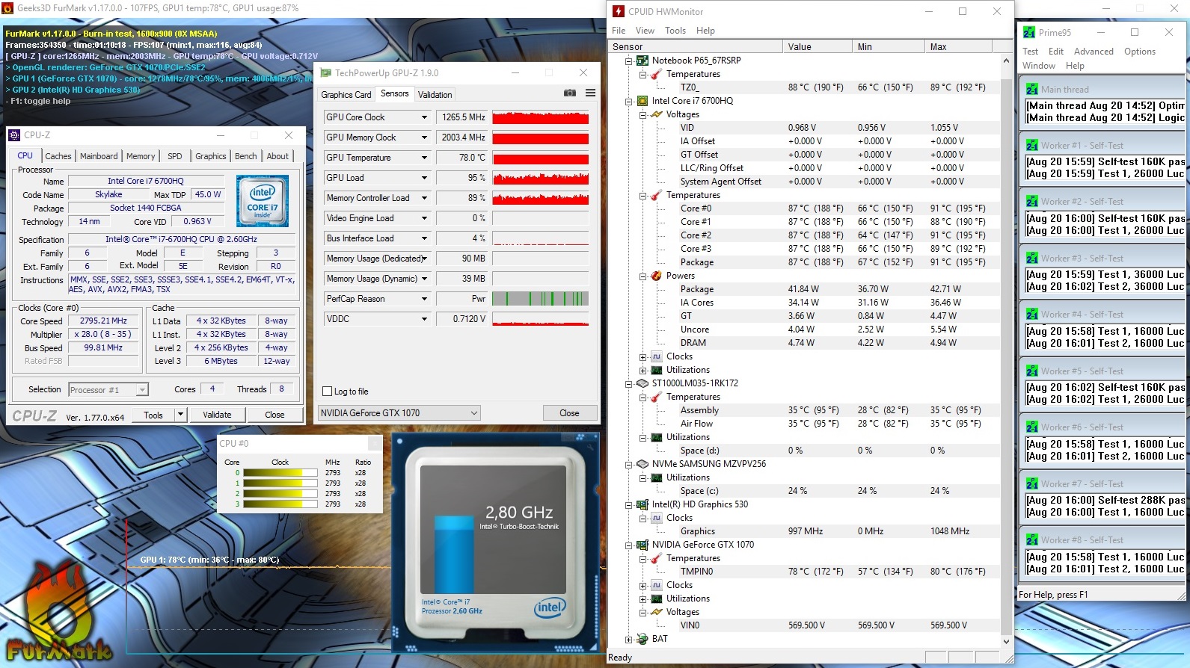Open the Prime95 Options menu

1139,52
